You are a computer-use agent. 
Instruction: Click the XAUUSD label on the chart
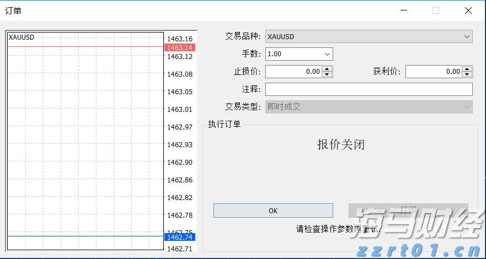22,37
